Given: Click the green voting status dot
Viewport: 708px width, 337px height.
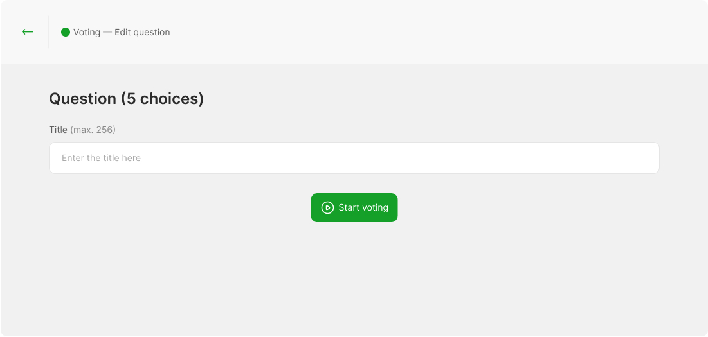Looking at the screenshot, I should pos(66,32).
